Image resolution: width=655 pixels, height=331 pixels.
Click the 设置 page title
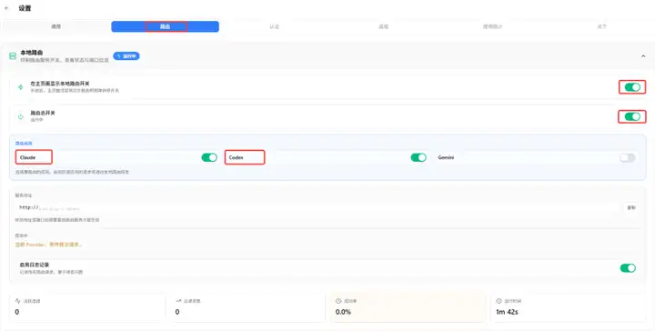(25, 8)
